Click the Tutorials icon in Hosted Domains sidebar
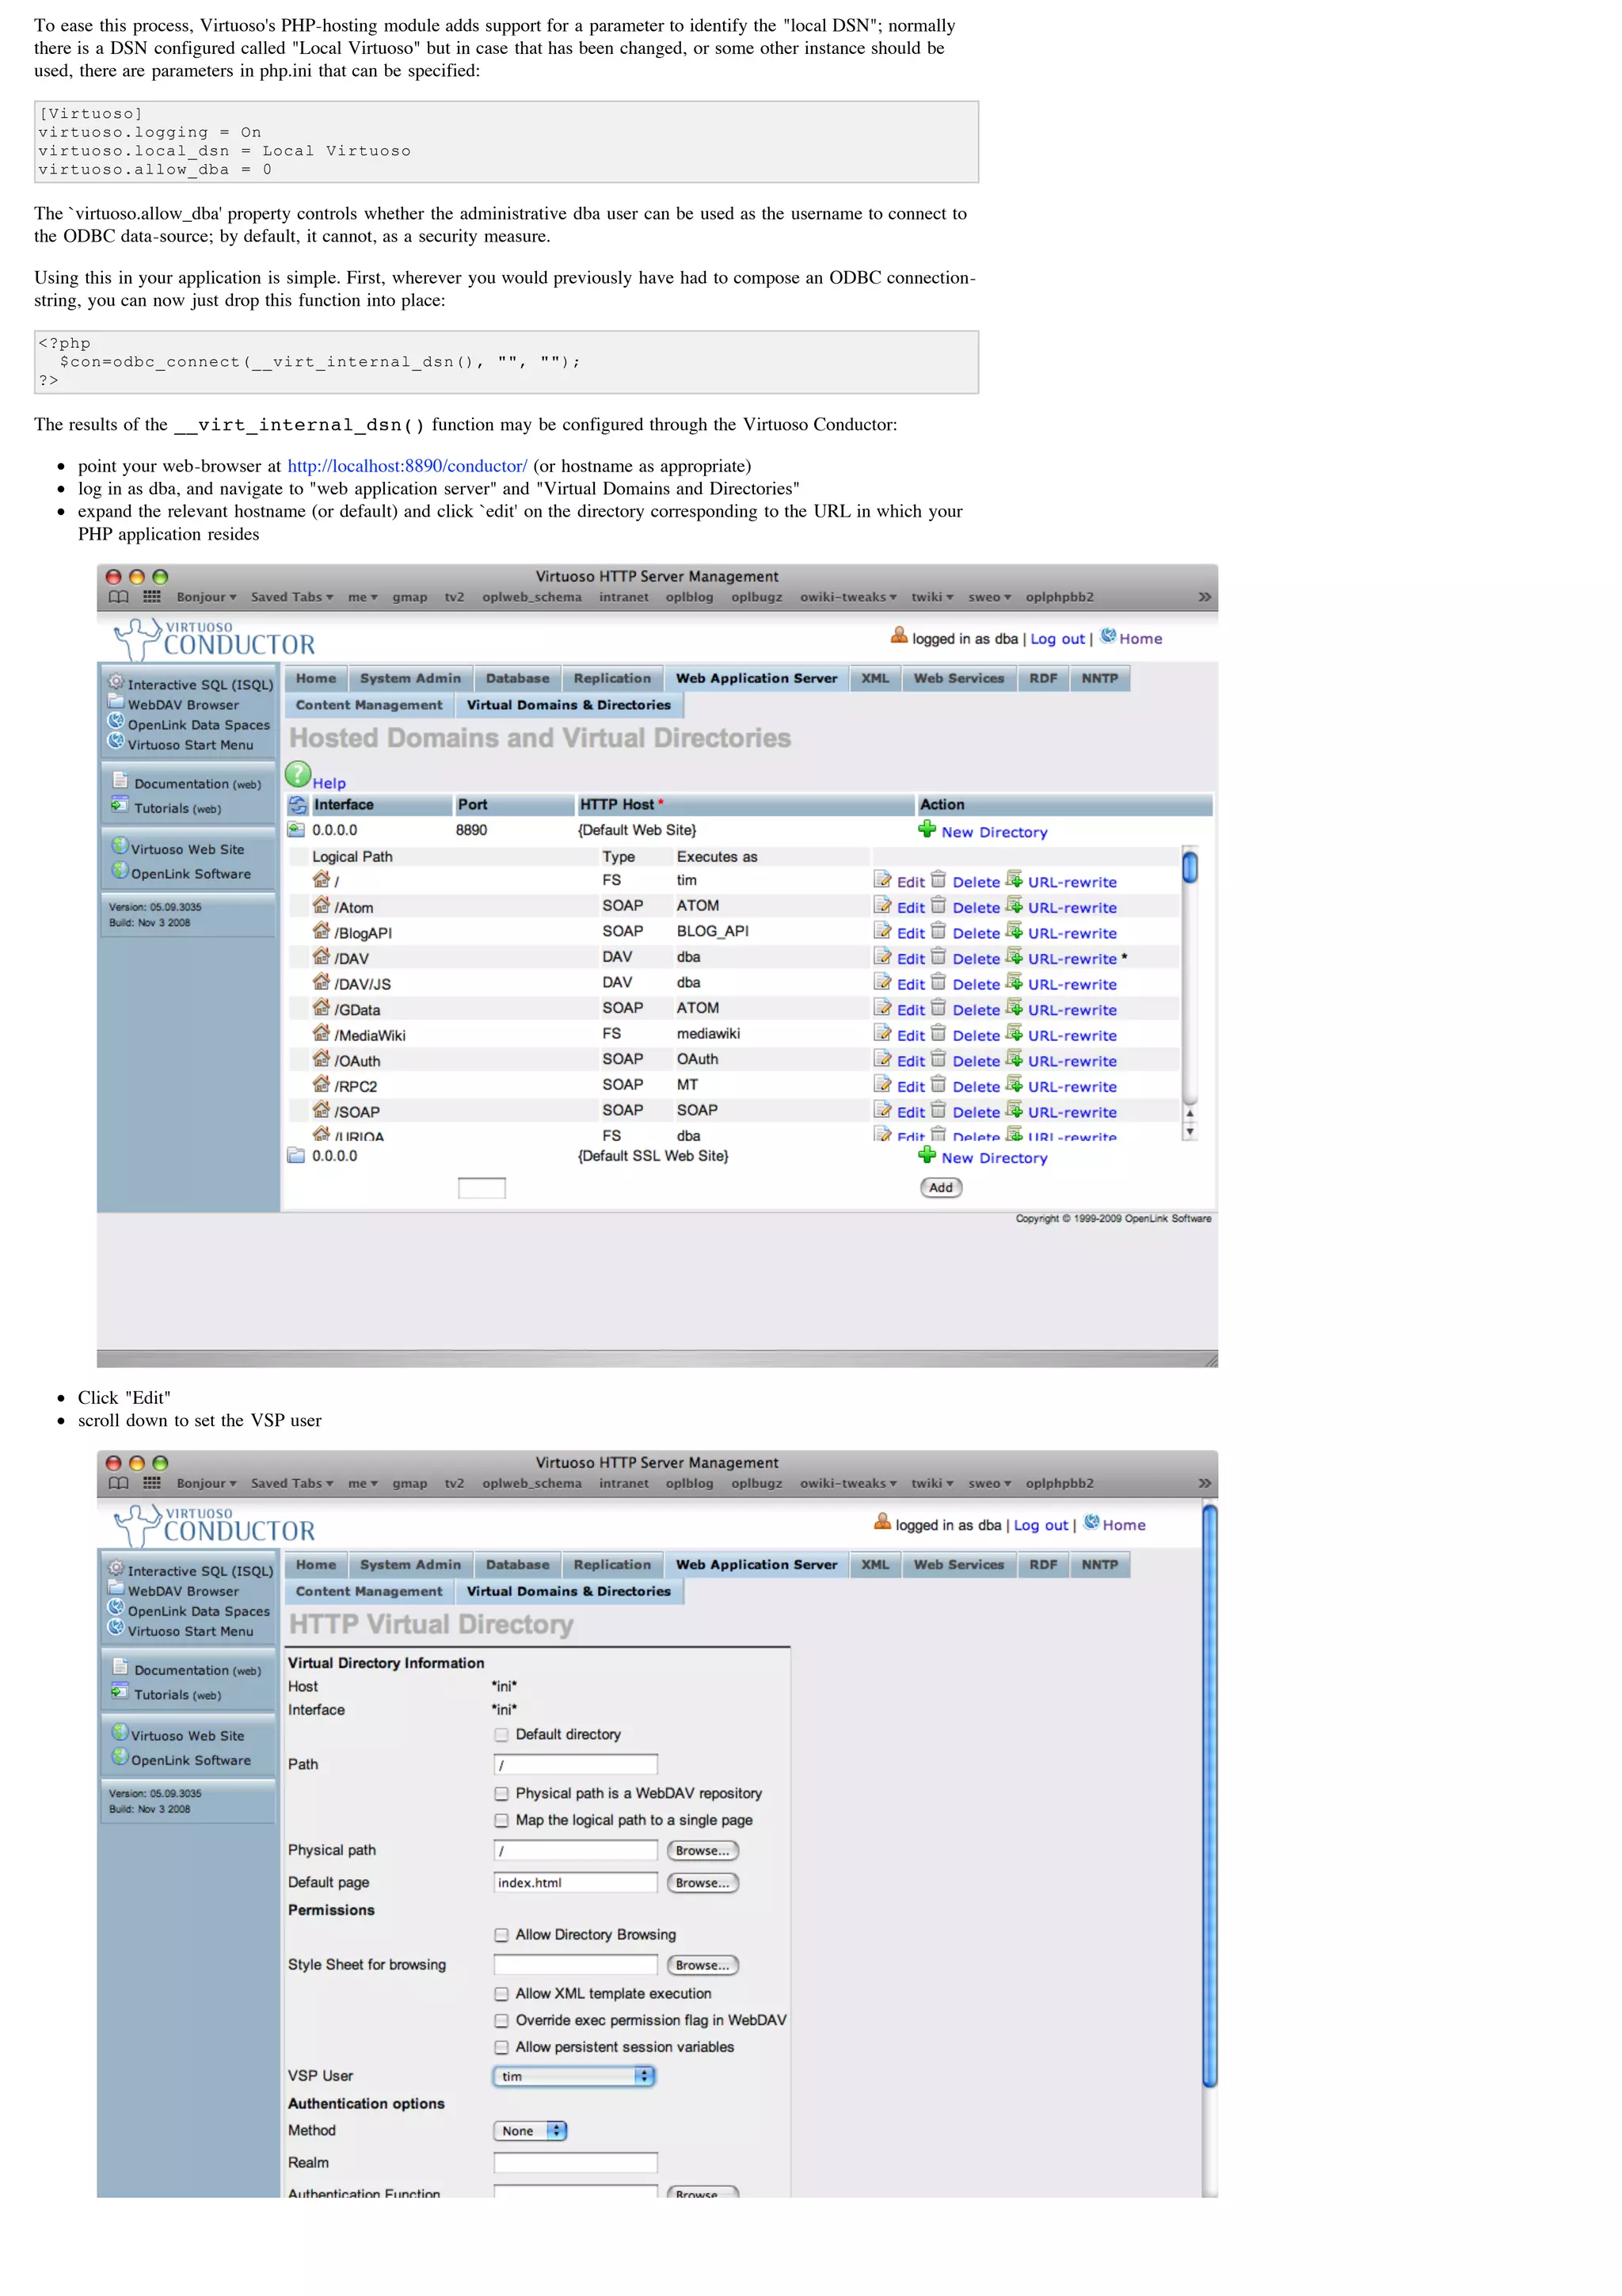 pos(120,805)
